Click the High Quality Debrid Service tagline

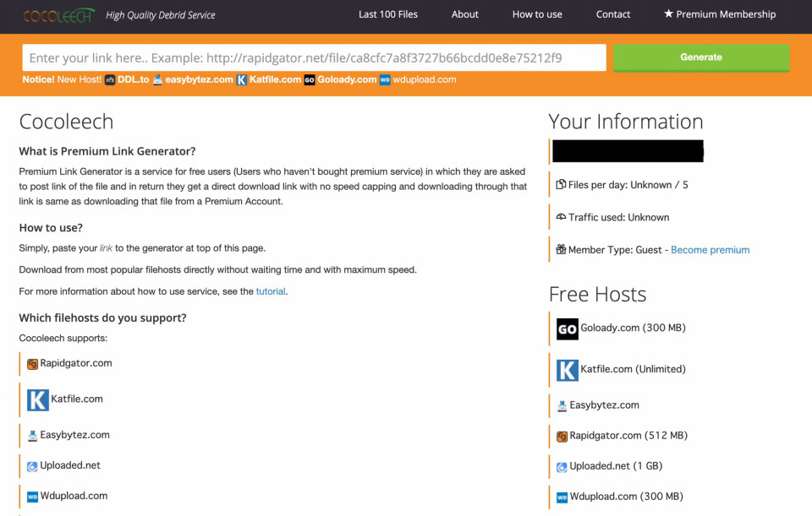coord(161,15)
